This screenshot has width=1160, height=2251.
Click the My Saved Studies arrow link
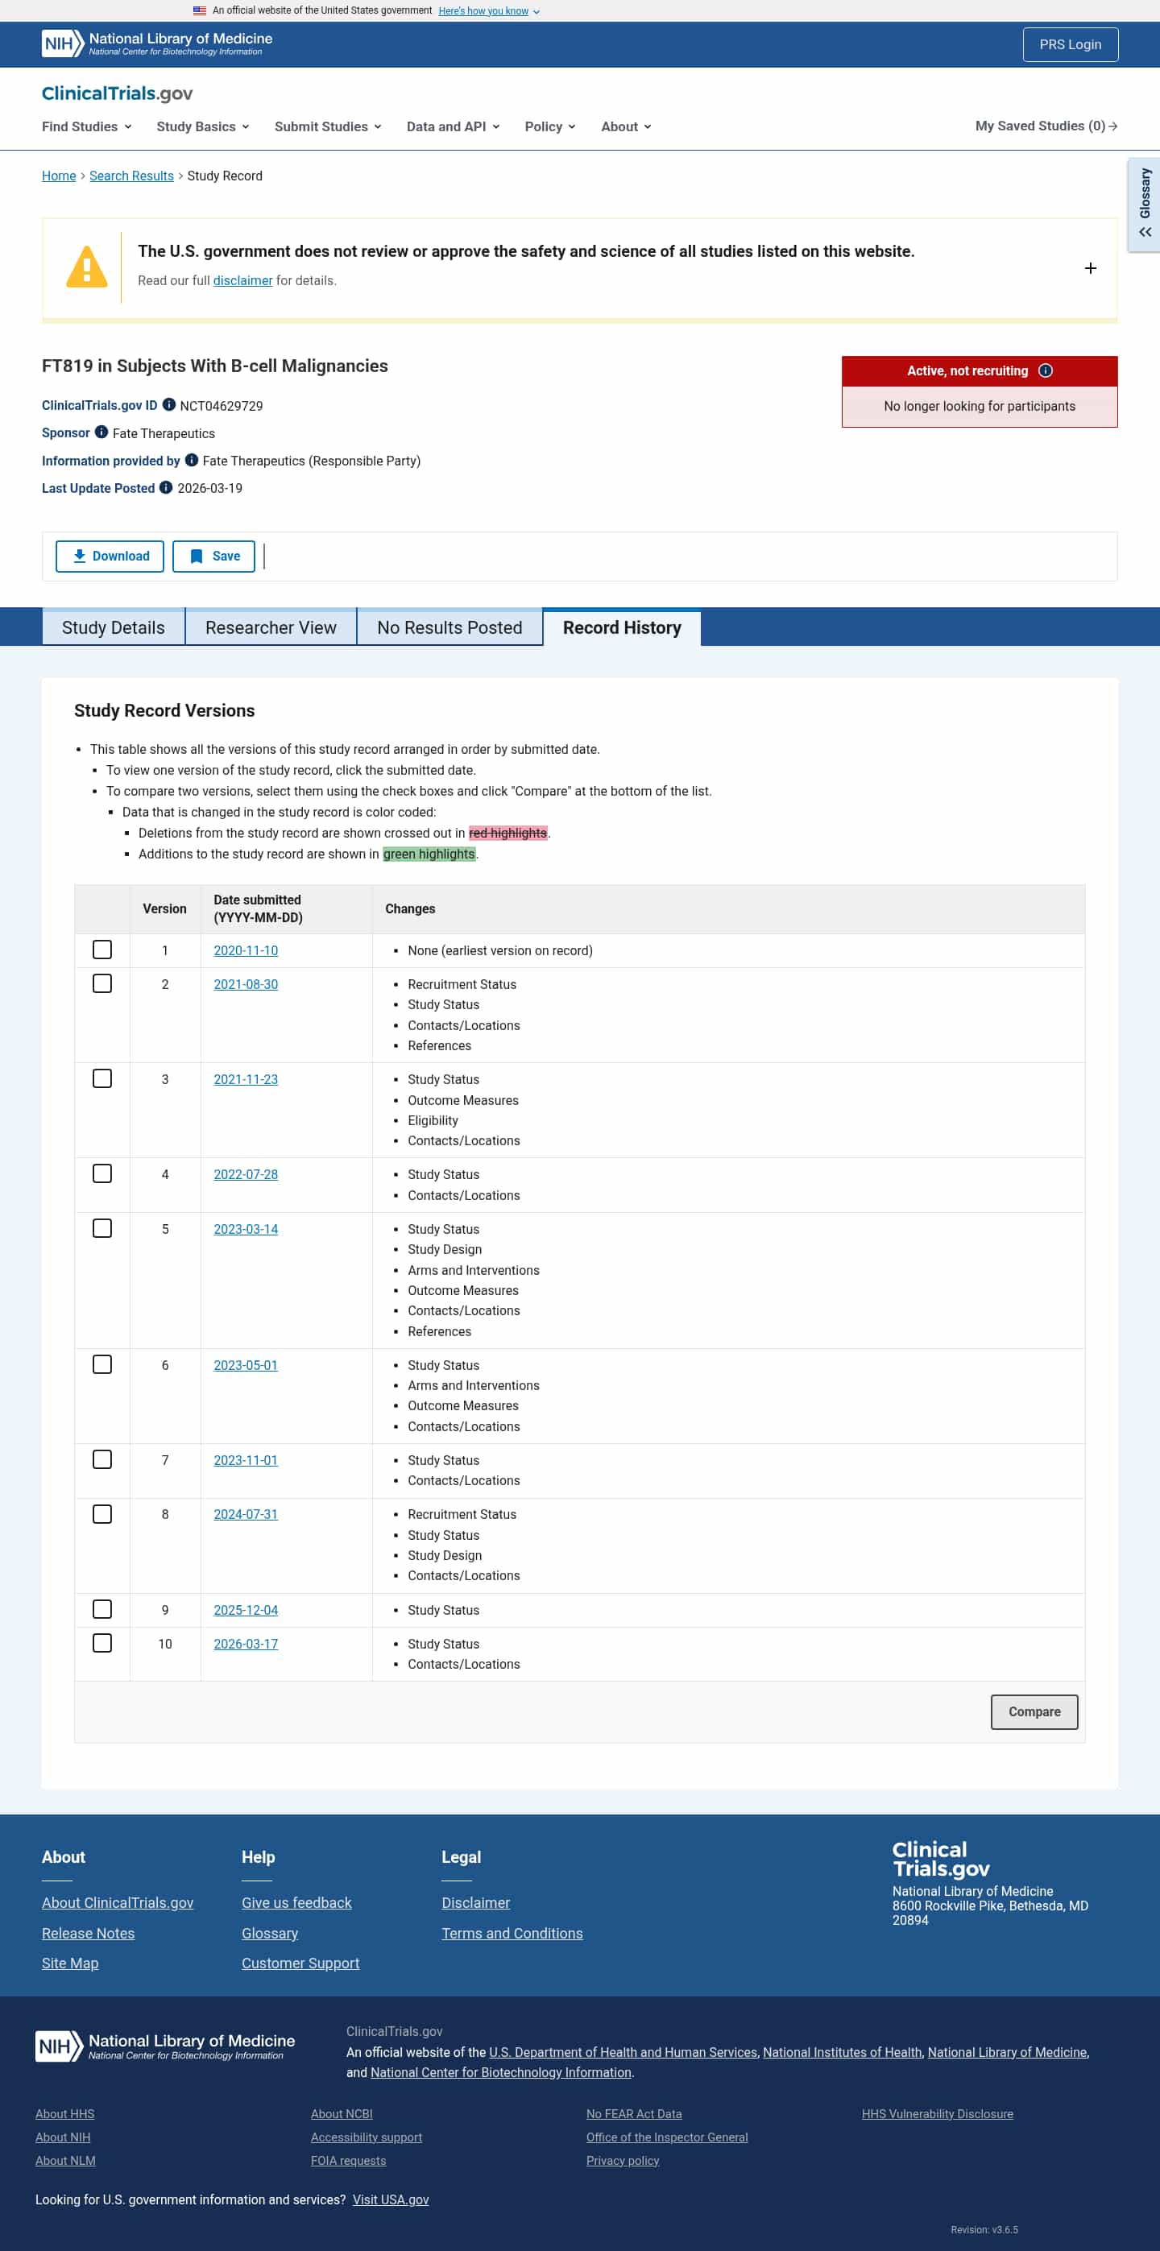[x=1046, y=126]
